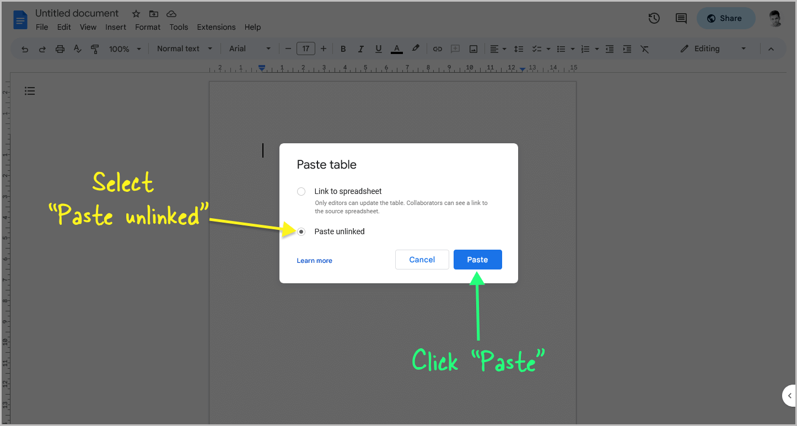The image size is (797, 426).
Task: Click the Decrease indent icon
Action: tap(610, 49)
